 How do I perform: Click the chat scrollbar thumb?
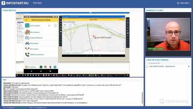point(142,98)
